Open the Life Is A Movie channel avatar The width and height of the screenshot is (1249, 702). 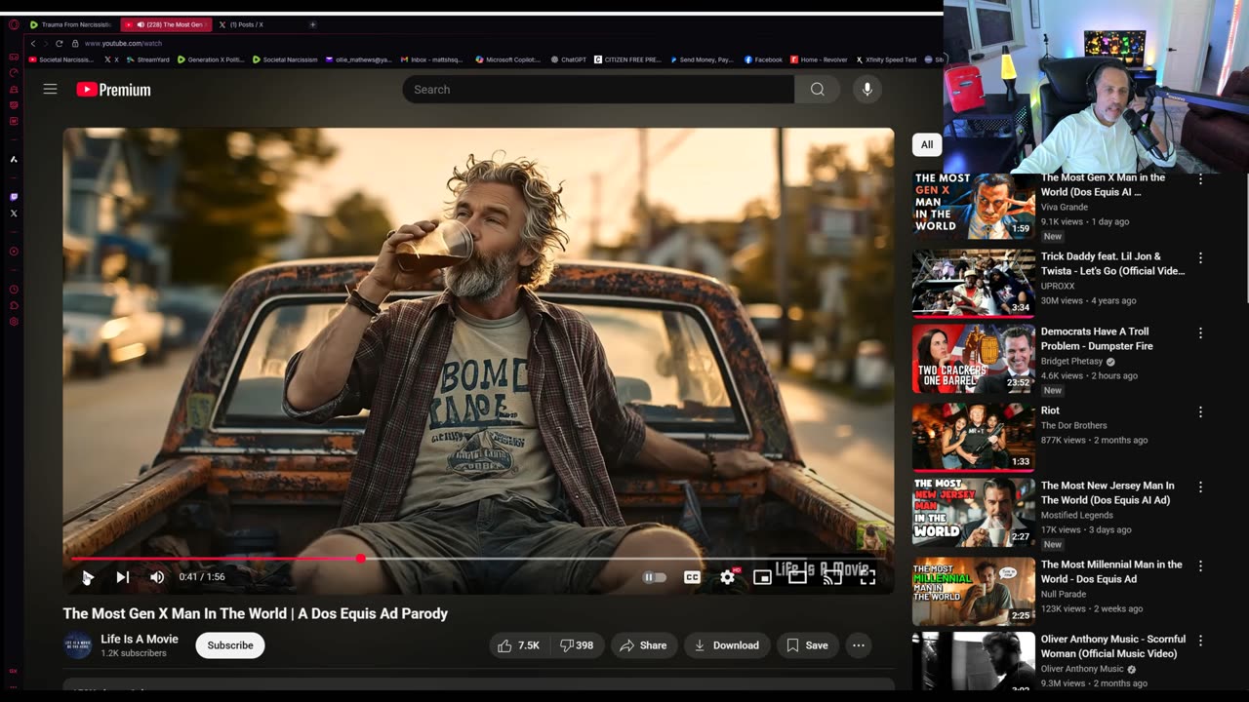78,645
